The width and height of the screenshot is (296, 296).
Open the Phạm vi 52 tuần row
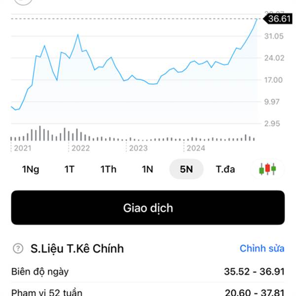(148, 292)
